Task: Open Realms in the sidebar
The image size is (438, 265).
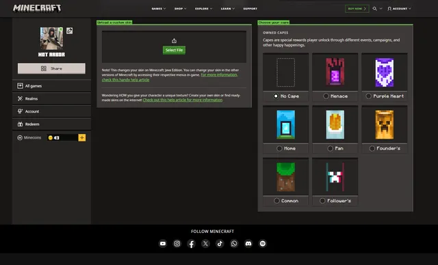Action: point(52,98)
